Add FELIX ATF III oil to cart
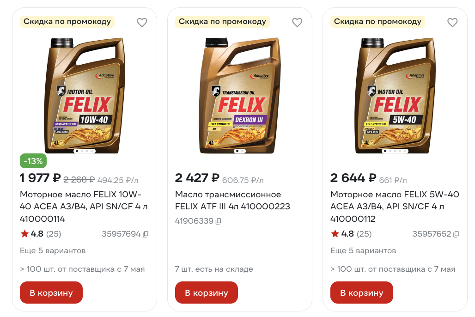 tap(206, 293)
